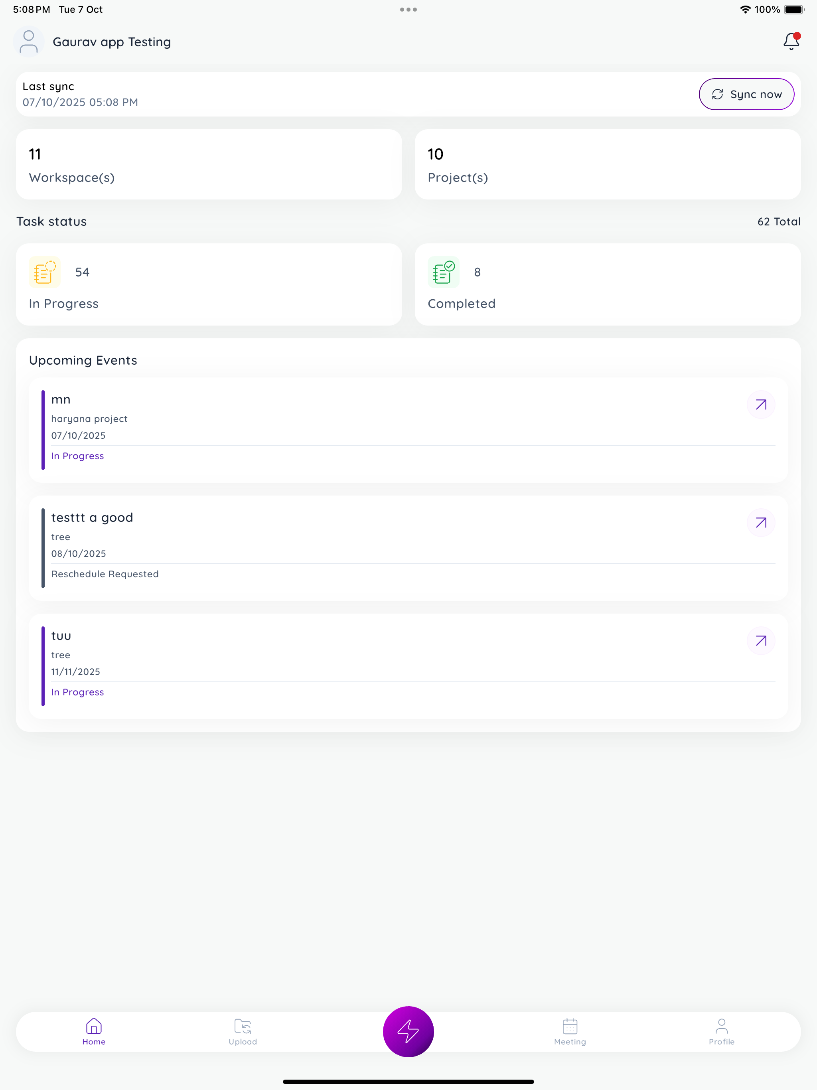Viewport: 817px width, 1090px height.
Task: Click the ellipsis menu at top center
Action: pyautogui.click(x=408, y=9)
